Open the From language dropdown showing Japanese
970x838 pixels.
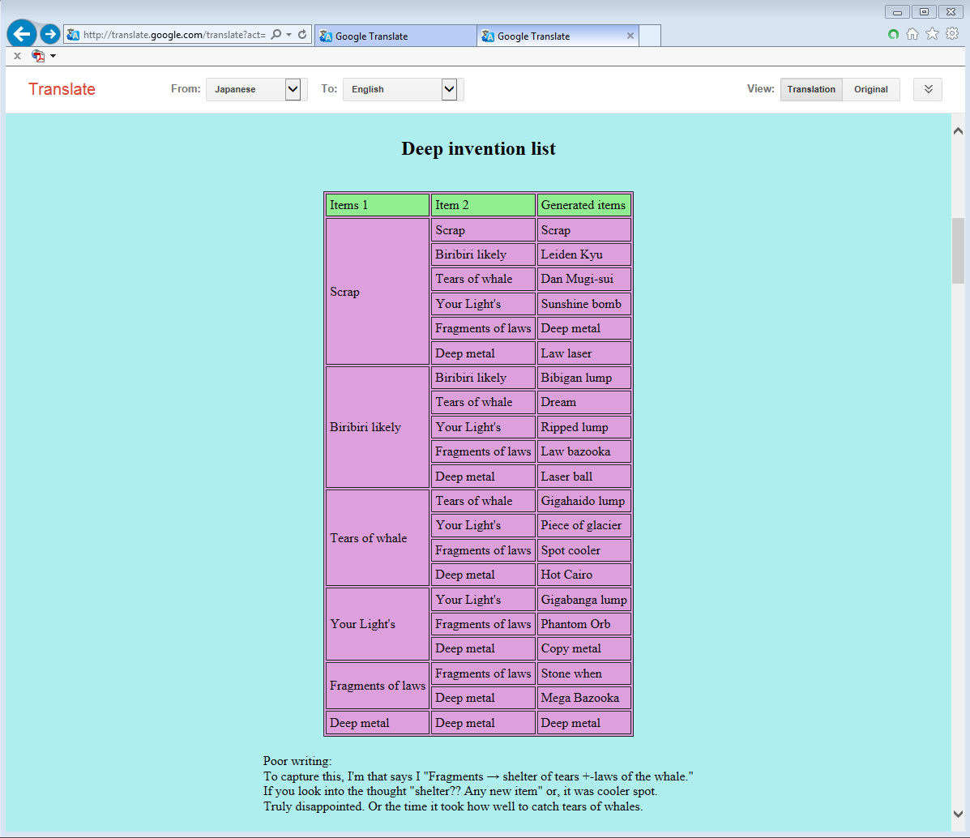[253, 89]
